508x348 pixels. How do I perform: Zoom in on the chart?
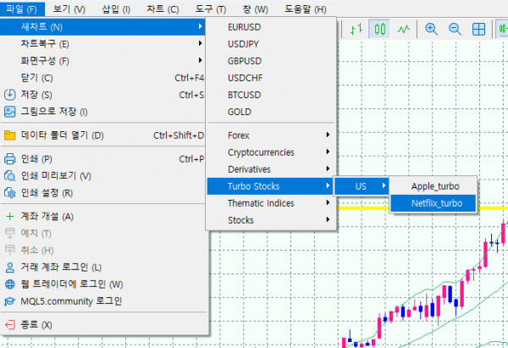(431, 29)
